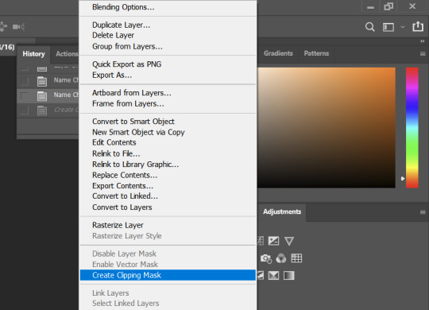Open the workspace switcher dropdown arrow
Image resolution: width=429 pixels, height=310 pixels.
click(x=403, y=27)
